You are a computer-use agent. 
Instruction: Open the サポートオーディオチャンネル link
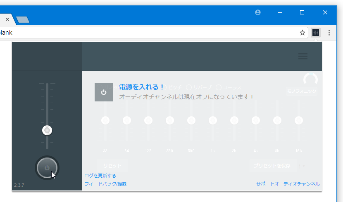pyautogui.click(x=288, y=184)
